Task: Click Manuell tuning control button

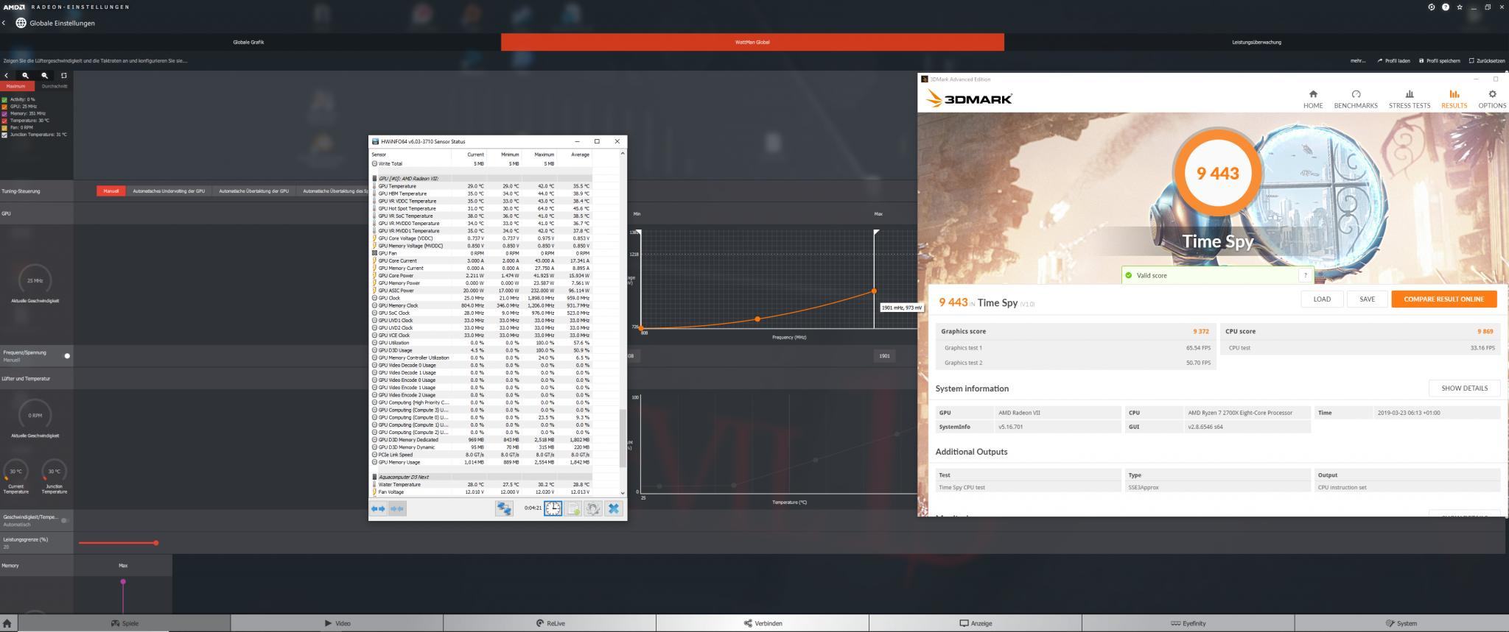Action: (x=111, y=191)
